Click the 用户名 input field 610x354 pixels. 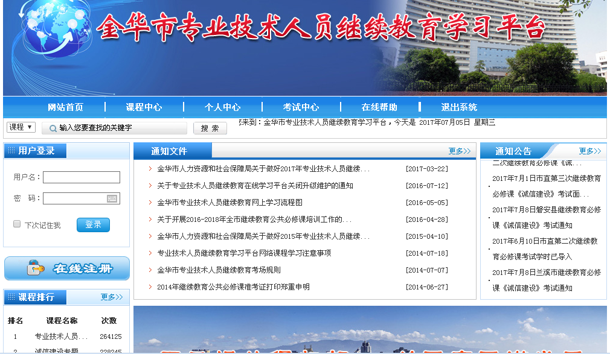82,177
